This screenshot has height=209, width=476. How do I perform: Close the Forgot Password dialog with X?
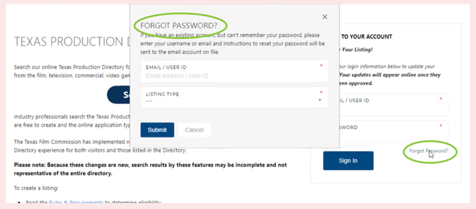pos(325,17)
